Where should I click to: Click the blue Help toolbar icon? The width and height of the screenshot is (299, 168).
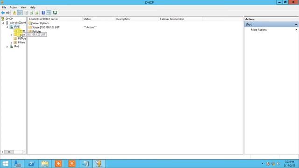[43, 13]
